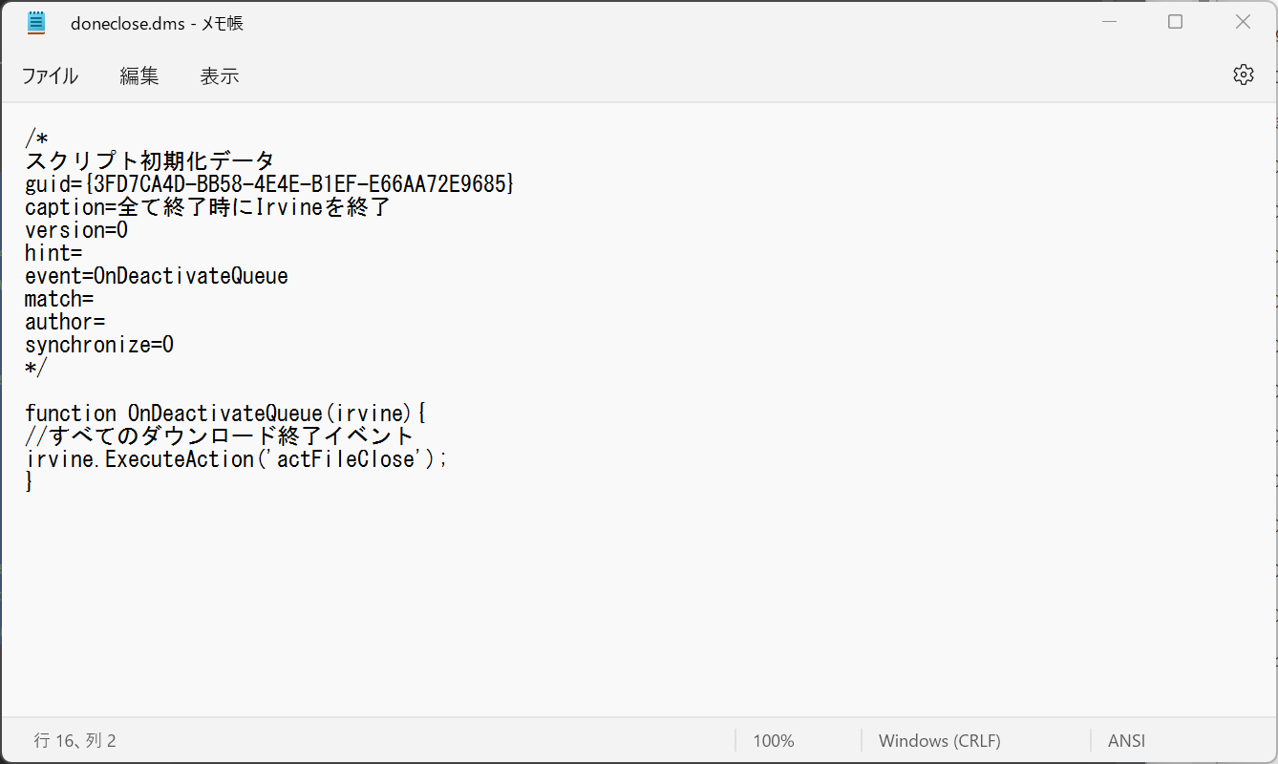Click the ANSI encoding indicator
1278x764 pixels.
(x=1126, y=740)
